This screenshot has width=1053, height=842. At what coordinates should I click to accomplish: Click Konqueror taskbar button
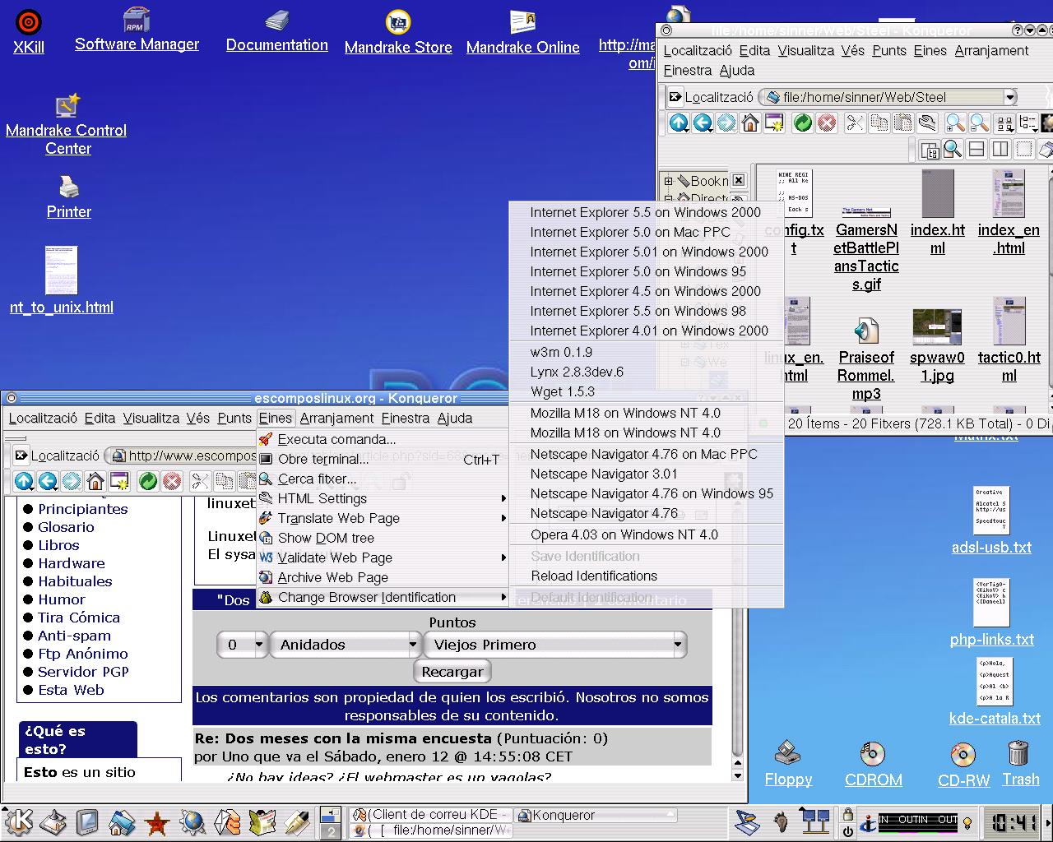pyautogui.click(x=596, y=815)
